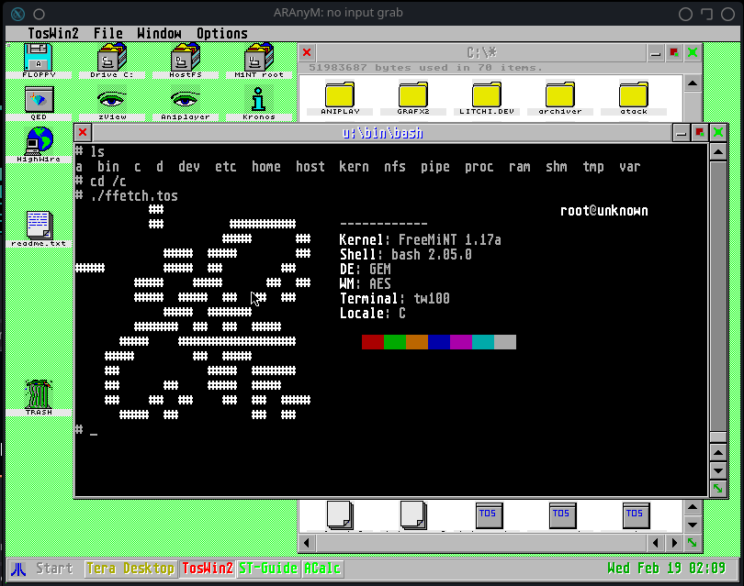Open the HostFS drive icon
This screenshot has height=586, width=744.
pos(186,61)
